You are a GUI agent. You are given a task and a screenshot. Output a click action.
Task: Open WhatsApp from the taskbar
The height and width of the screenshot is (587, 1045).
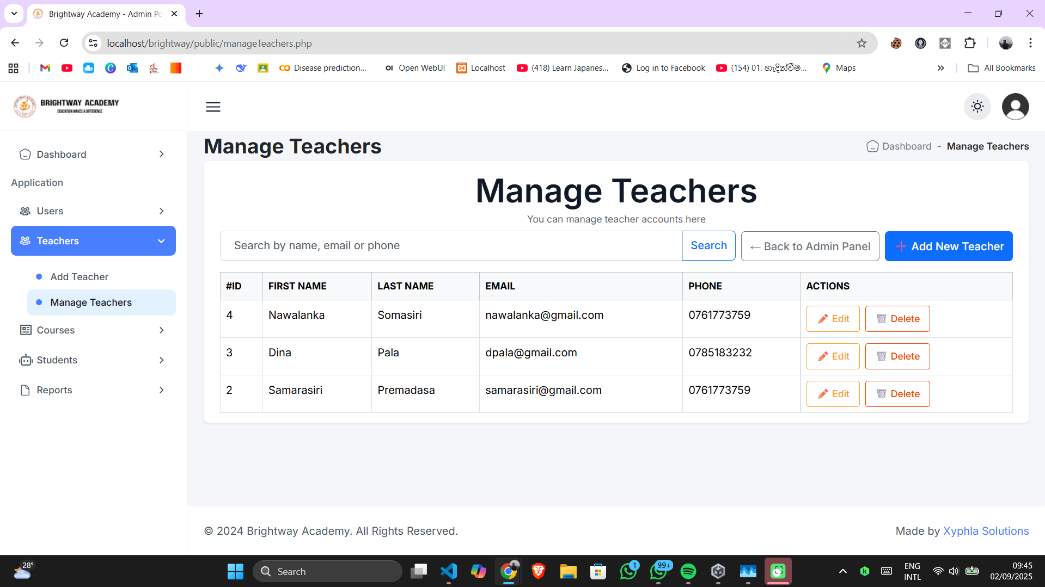[628, 571]
